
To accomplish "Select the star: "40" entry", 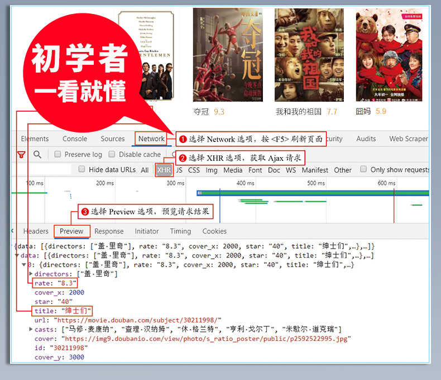I will (x=54, y=301).
